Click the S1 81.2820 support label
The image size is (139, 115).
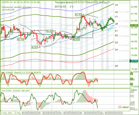click(x=124, y=27)
